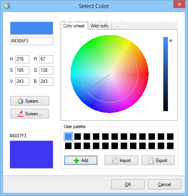Click the hex color field #438AF3
Viewport: 188px width, 196px height.
click(32, 41)
